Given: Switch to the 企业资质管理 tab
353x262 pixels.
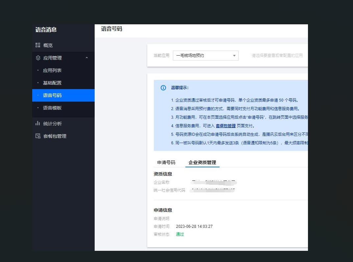Looking at the screenshot, I should tap(202, 162).
